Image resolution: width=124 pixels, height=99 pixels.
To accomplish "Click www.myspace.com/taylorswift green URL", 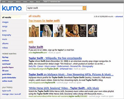I will click(42, 83).
